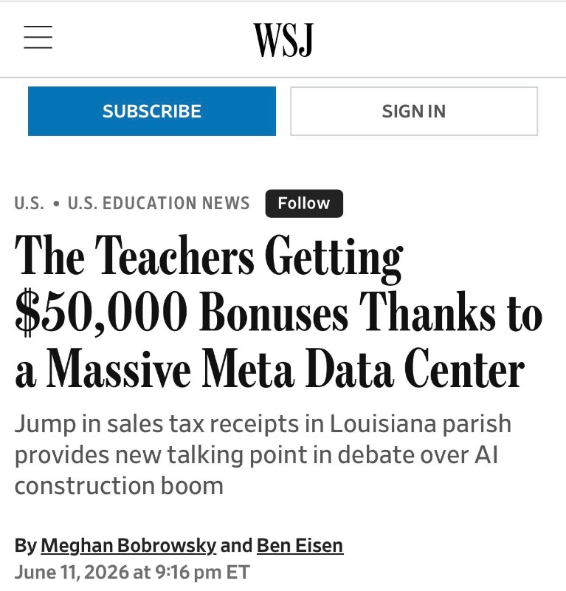Click "construction boom" in the subheadline
The image size is (566, 591).
tap(119, 485)
